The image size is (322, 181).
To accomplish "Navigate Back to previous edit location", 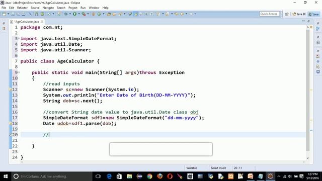I will [177, 14].
